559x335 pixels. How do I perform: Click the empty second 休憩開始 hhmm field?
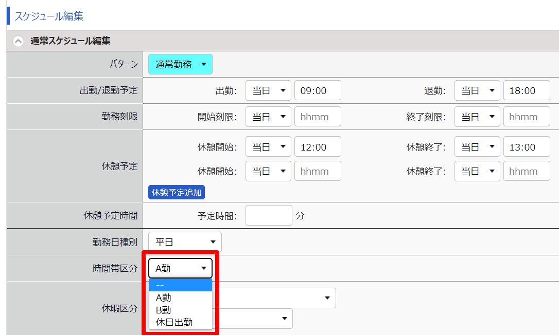318,171
